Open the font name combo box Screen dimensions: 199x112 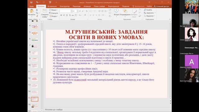coord(66,11)
